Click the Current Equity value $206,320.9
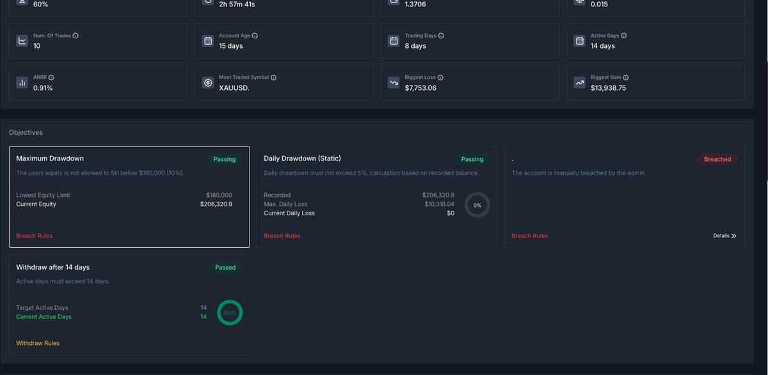 point(216,204)
